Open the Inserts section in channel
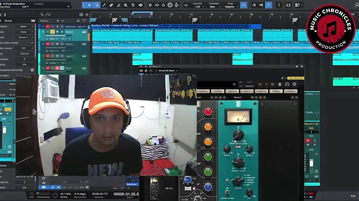This screenshot has height=201, width=359. (310, 94)
